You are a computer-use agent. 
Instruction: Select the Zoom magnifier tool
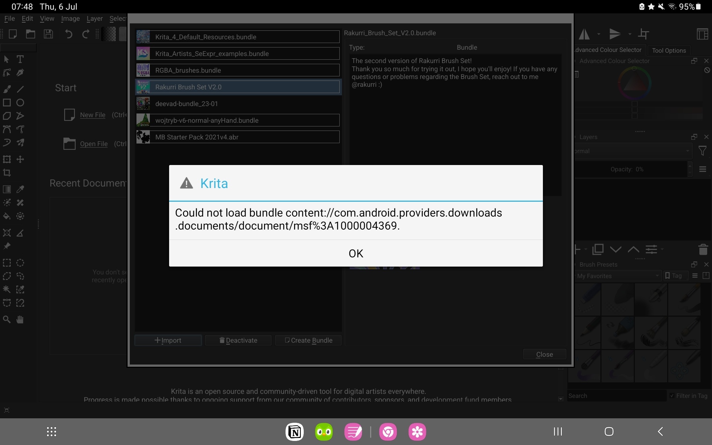pos(7,319)
